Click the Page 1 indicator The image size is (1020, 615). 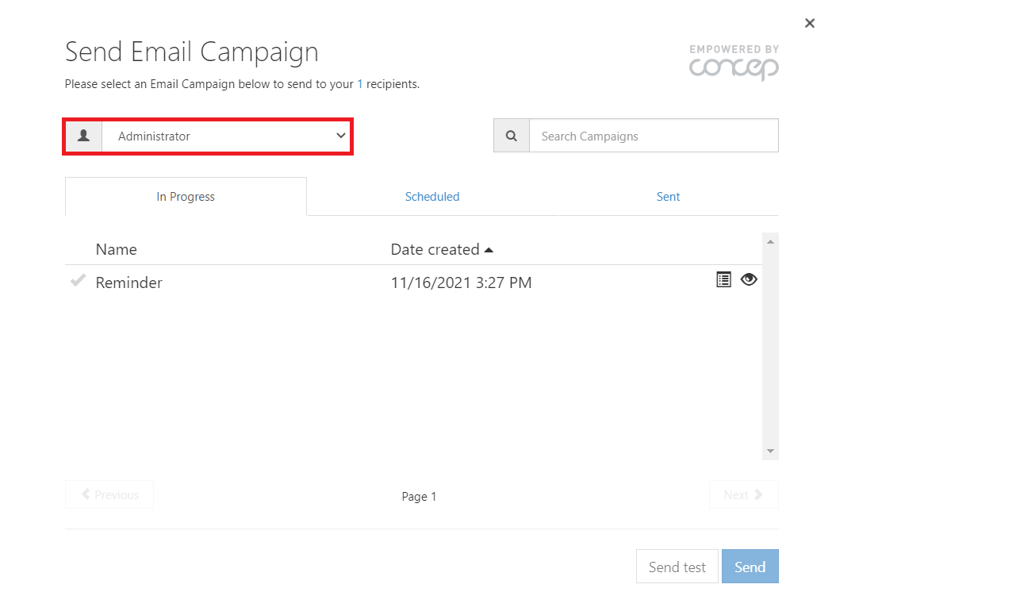[420, 497]
